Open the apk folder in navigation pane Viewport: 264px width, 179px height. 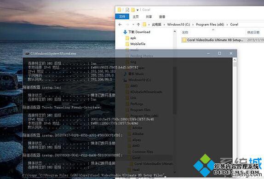(x=133, y=38)
